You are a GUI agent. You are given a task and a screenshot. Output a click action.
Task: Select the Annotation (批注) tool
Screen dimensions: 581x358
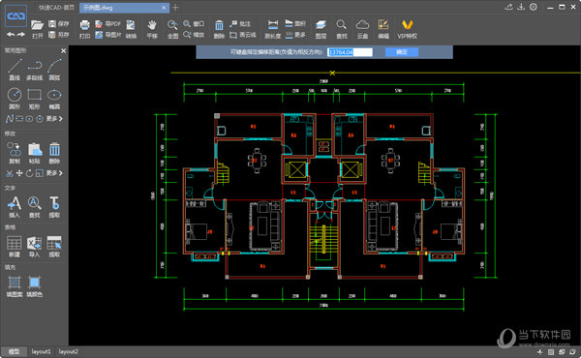240,23
